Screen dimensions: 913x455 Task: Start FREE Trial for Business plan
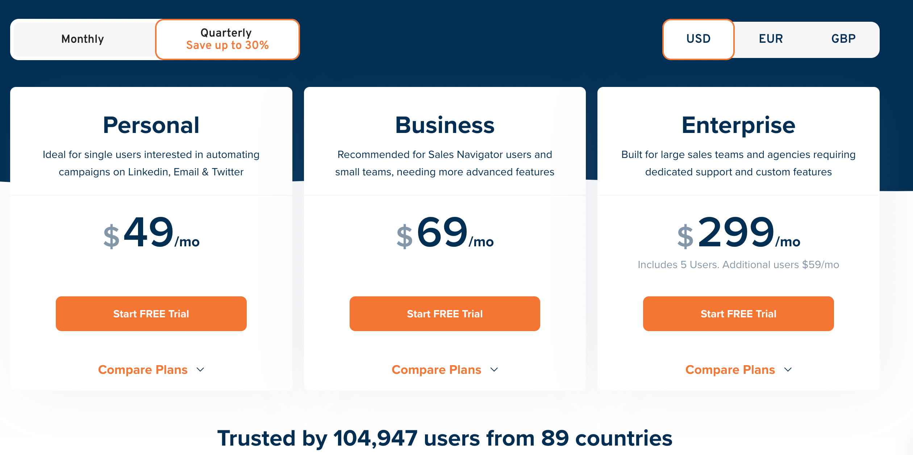pyautogui.click(x=445, y=314)
